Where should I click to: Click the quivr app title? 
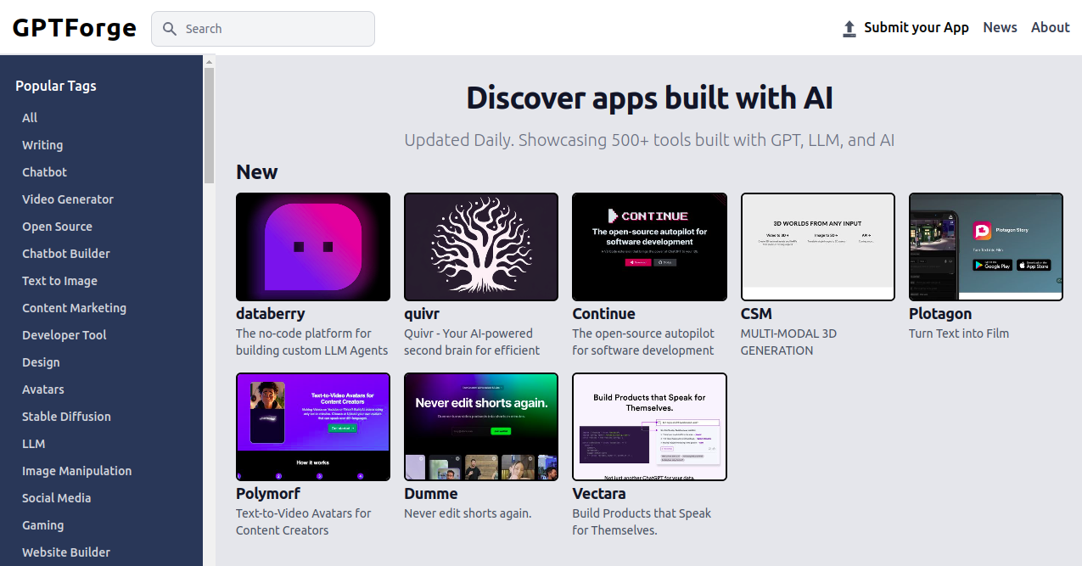pyautogui.click(x=422, y=314)
